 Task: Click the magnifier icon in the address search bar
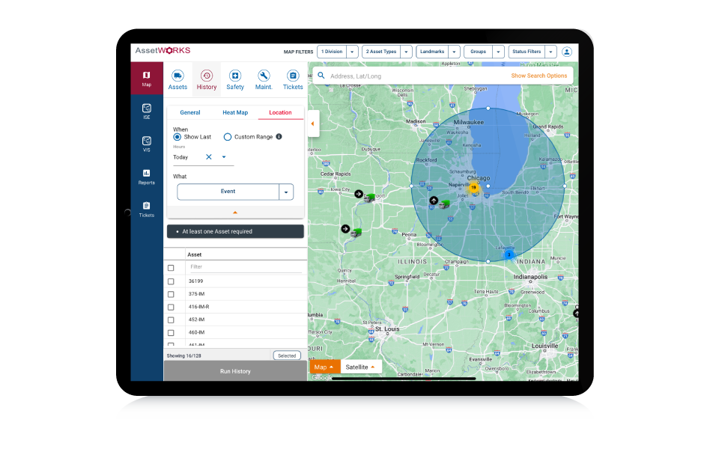(x=321, y=76)
